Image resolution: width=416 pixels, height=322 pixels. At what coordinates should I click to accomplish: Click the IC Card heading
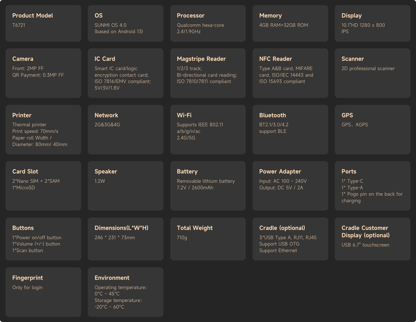point(105,59)
